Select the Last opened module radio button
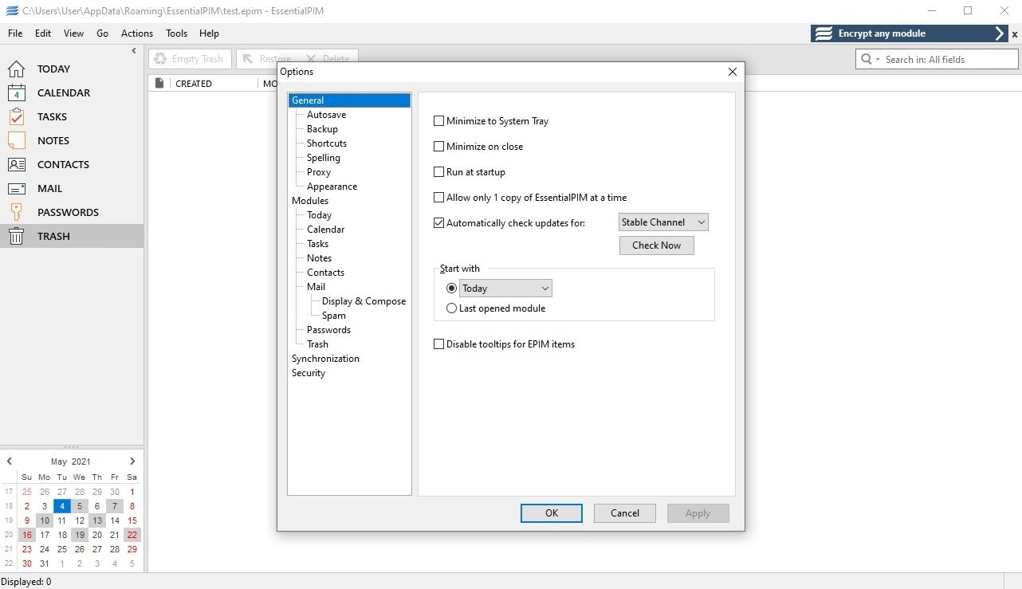 tap(452, 308)
